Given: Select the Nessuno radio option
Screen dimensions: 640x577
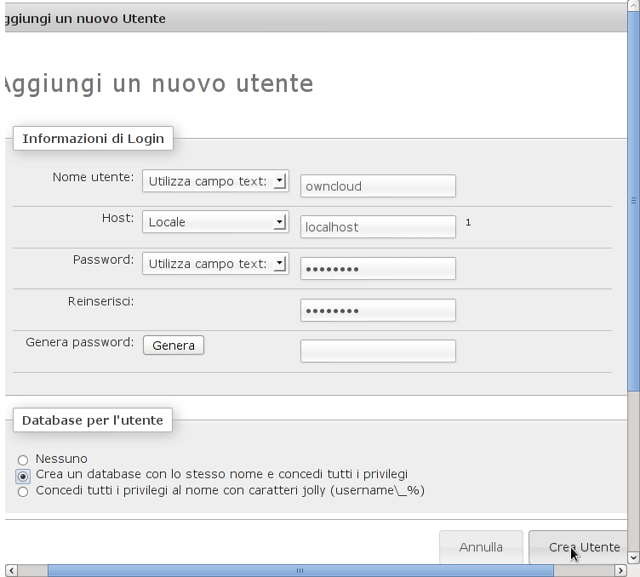Looking at the screenshot, I should 23,460.
